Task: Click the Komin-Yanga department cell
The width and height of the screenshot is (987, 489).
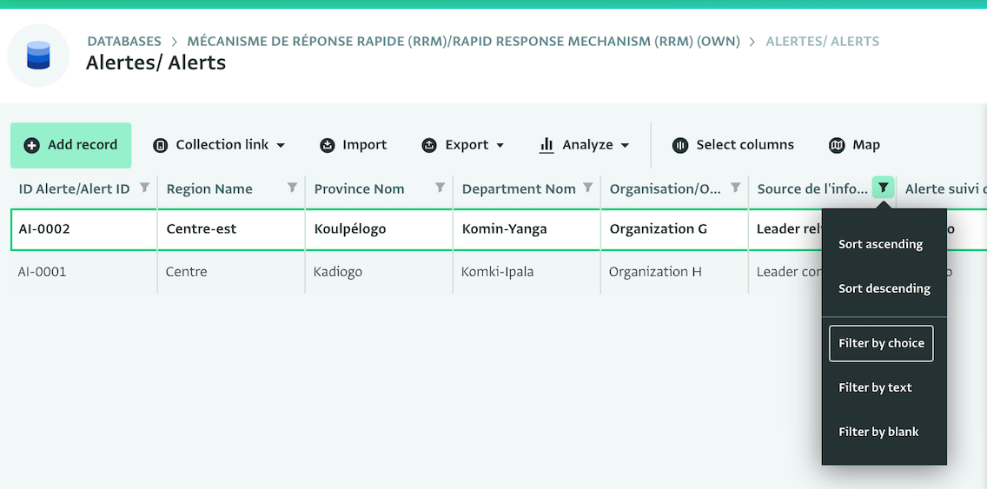Action: [527, 229]
